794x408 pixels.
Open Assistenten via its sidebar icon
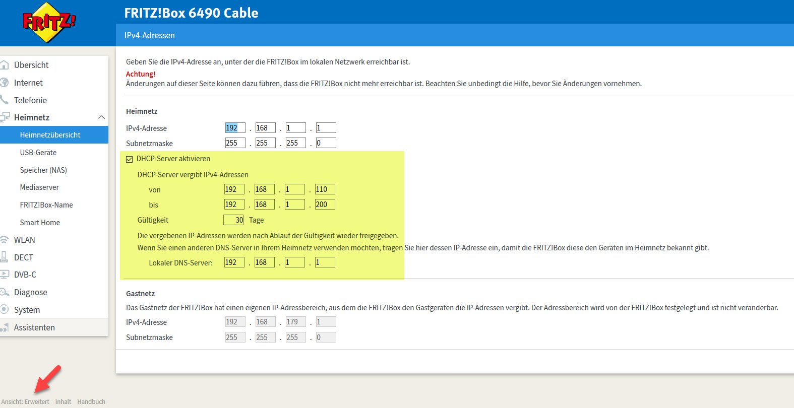point(5,327)
